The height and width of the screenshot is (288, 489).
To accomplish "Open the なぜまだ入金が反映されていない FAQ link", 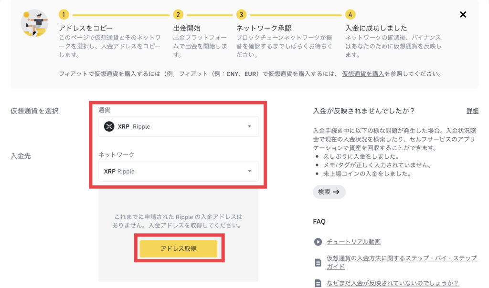I will (393, 283).
